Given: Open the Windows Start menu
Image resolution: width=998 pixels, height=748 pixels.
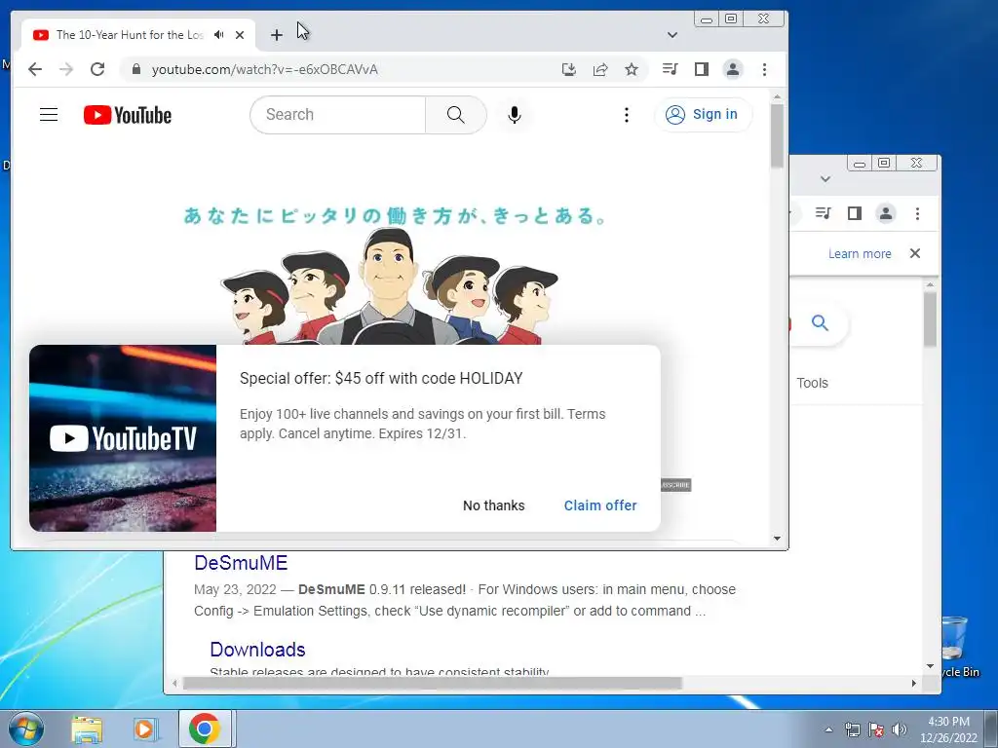Looking at the screenshot, I should tap(26, 729).
